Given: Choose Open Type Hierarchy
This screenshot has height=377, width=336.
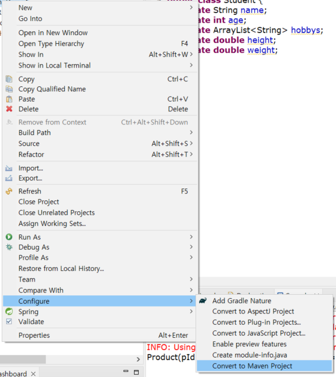Looking at the screenshot, I should (99, 44).
